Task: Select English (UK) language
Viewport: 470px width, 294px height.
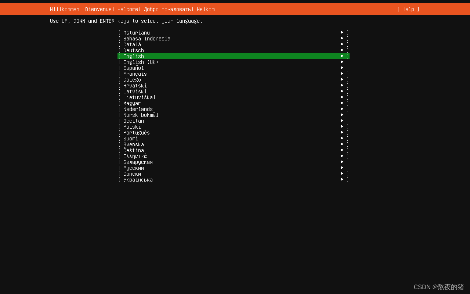Action: (234, 62)
